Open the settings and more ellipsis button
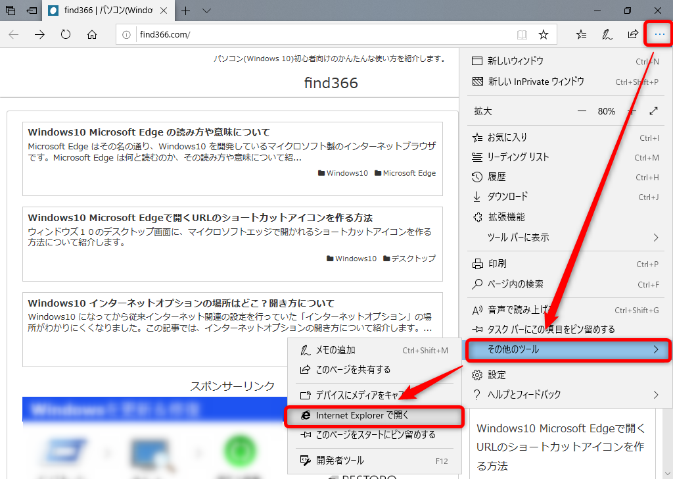The width and height of the screenshot is (673, 479). click(659, 34)
